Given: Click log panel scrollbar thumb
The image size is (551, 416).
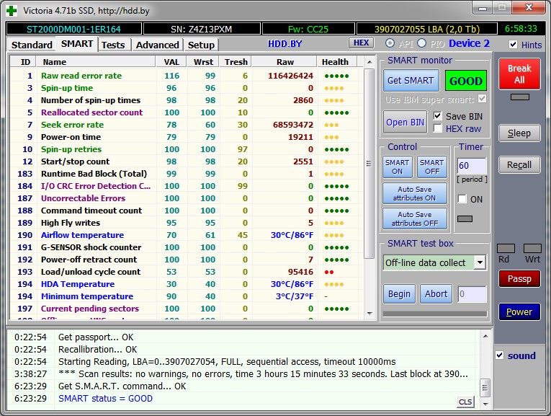Looking at the screenshot, I should tap(485, 388).
